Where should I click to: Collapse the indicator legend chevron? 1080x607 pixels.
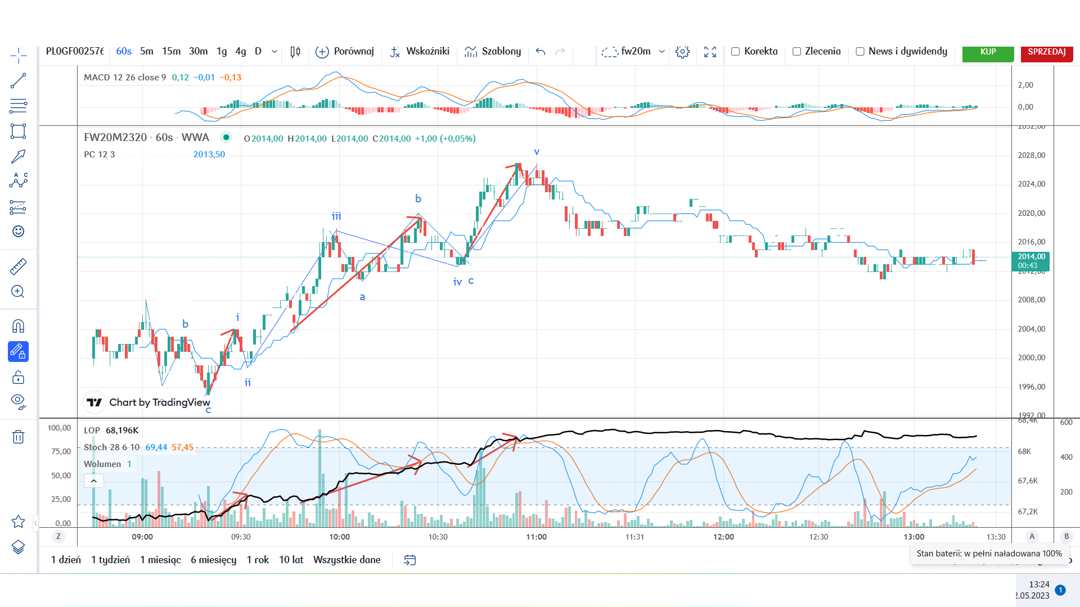(94, 481)
